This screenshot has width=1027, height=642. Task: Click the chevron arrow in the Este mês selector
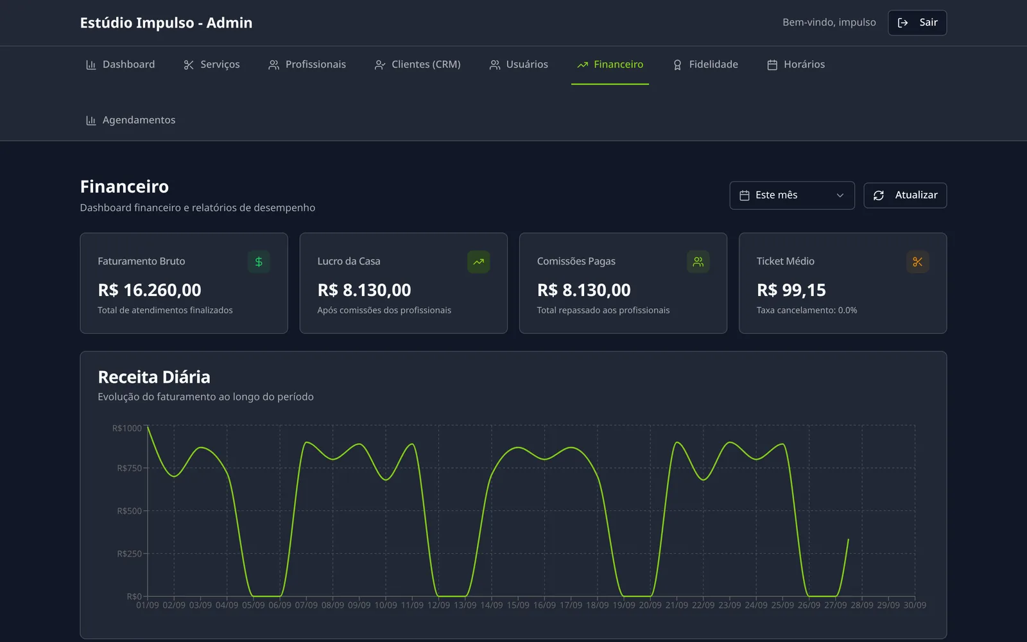coord(840,195)
